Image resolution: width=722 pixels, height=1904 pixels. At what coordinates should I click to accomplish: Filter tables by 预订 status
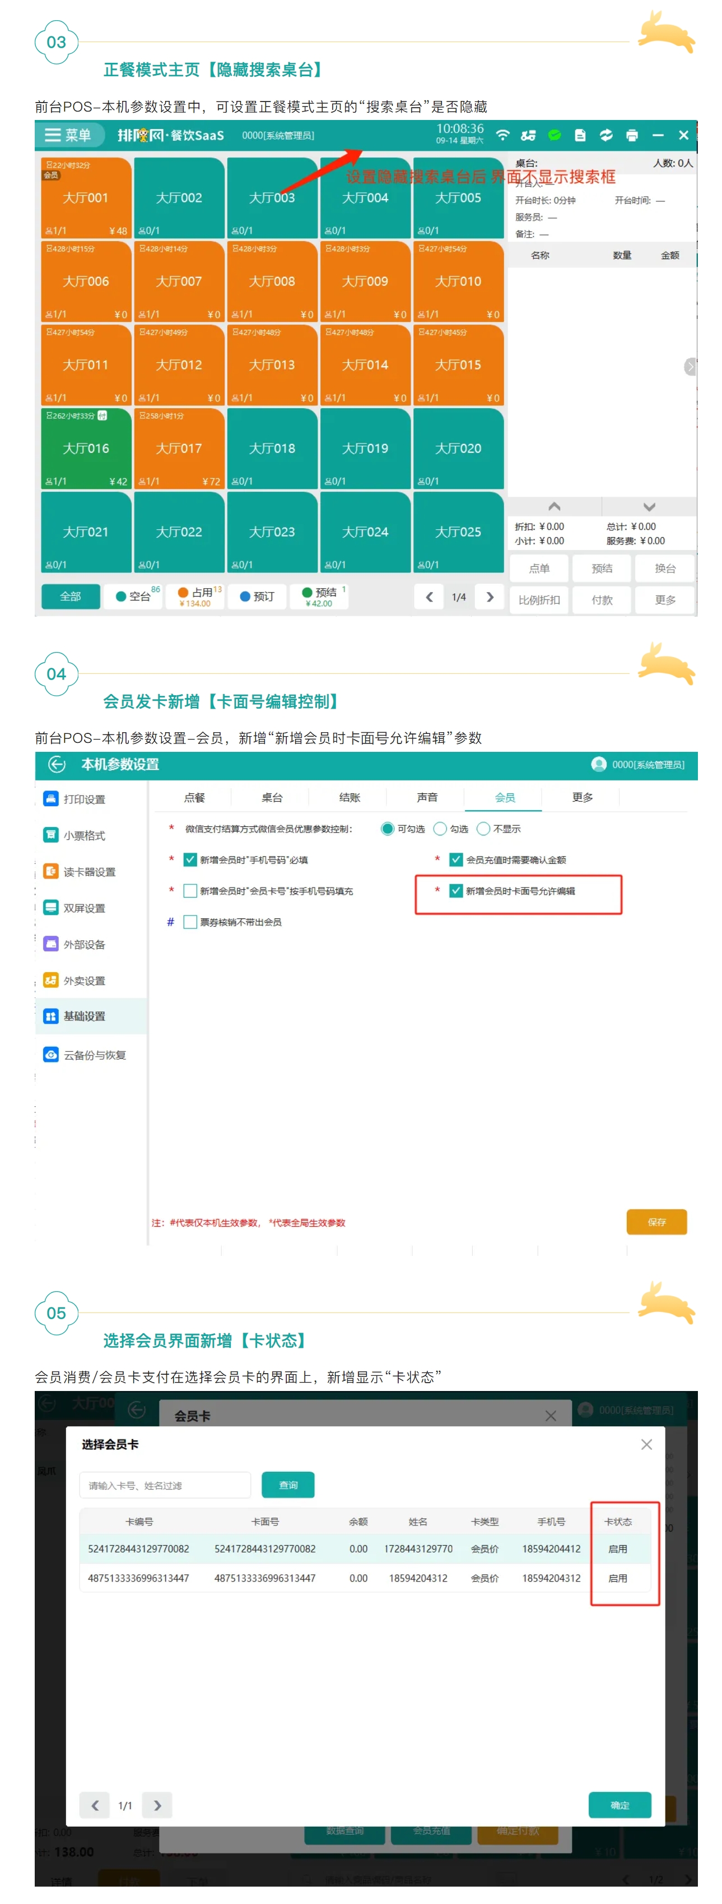tap(258, 597)
